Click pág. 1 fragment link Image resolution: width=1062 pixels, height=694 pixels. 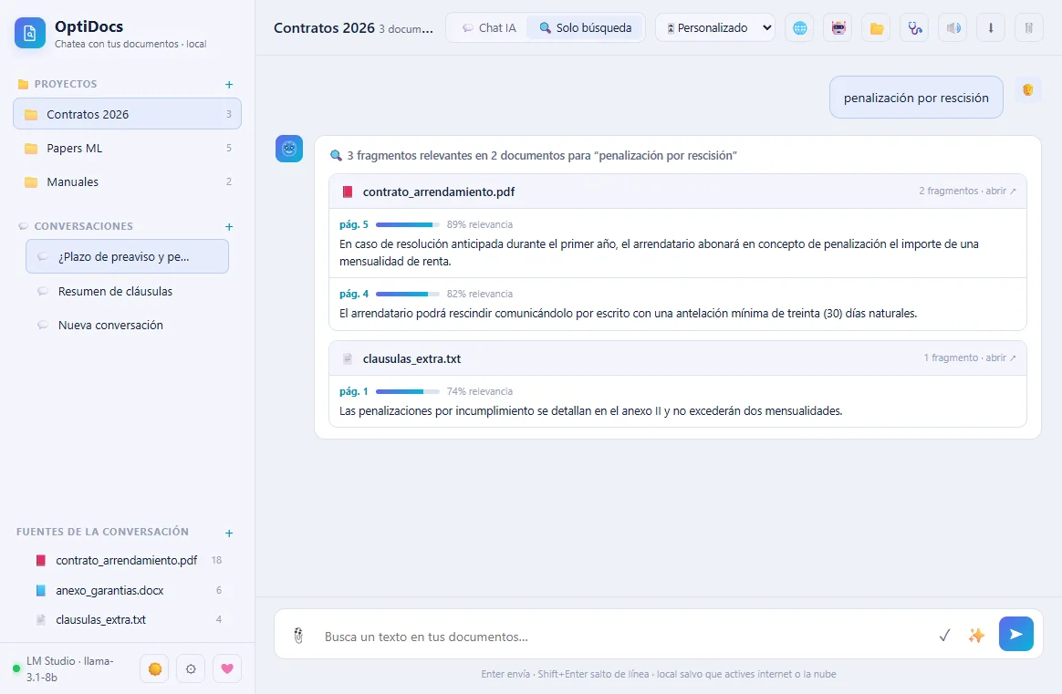tap(354, 391)
